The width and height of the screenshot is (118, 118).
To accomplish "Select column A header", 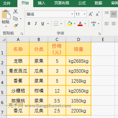I will (18, 39).
